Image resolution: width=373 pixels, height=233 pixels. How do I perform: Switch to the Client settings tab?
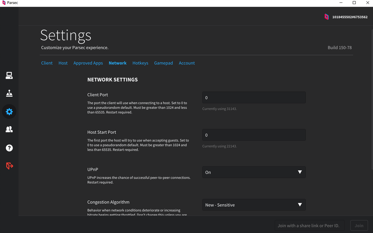(x=47, y=63)
